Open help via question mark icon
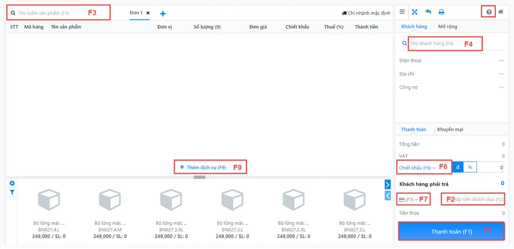This screenshot has width=514, height=249. click(489, 12)
